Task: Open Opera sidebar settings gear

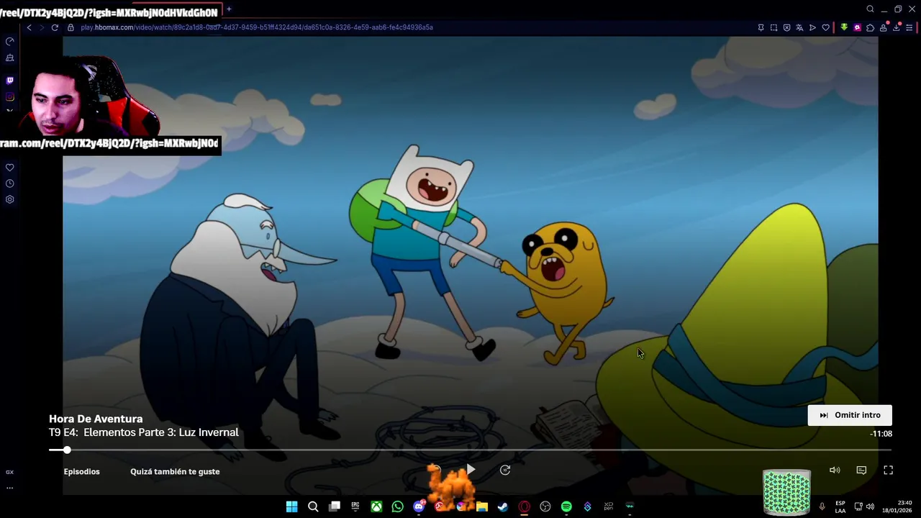Action: 9,199
